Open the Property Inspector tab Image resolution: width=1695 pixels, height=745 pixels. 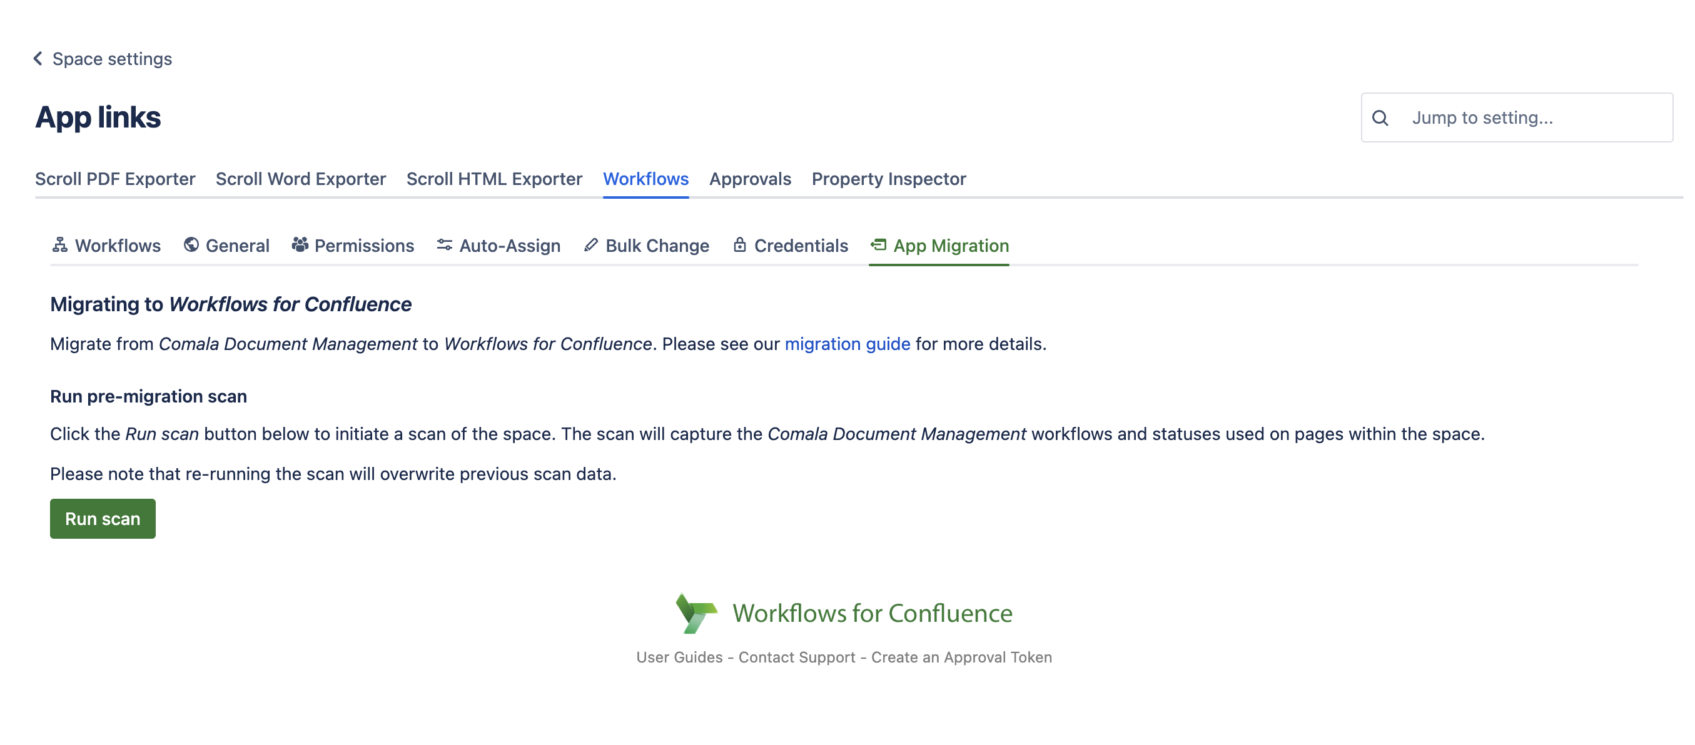(888, 179)
